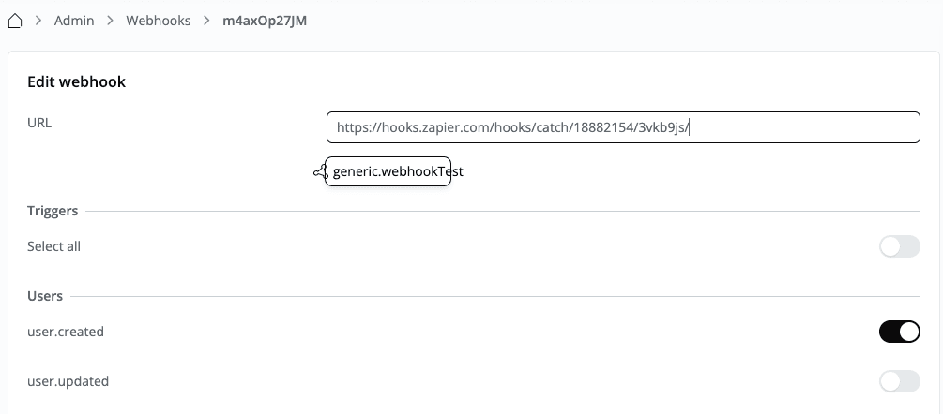Click the Triggers section heading
Screen dimensions: 943x414
tap(53, 211)
